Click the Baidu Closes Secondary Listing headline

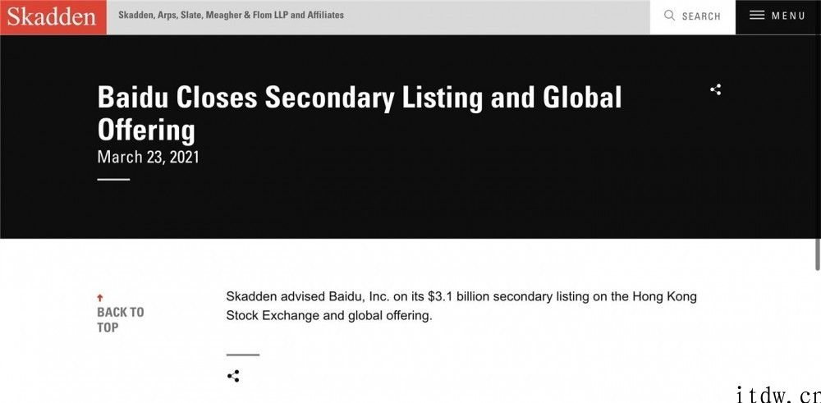click(x=360, y=113)
